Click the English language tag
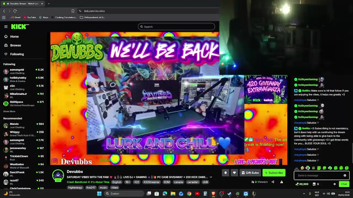This screenshot has height=198, width=353. coord(116,182)
